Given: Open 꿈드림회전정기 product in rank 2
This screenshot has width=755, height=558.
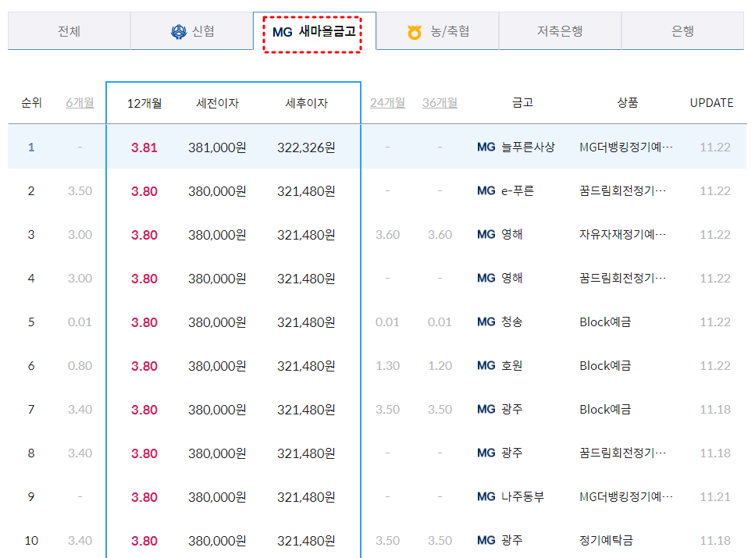Looking at the screenshot, I should pyautogui.click(x=622, y=190).
